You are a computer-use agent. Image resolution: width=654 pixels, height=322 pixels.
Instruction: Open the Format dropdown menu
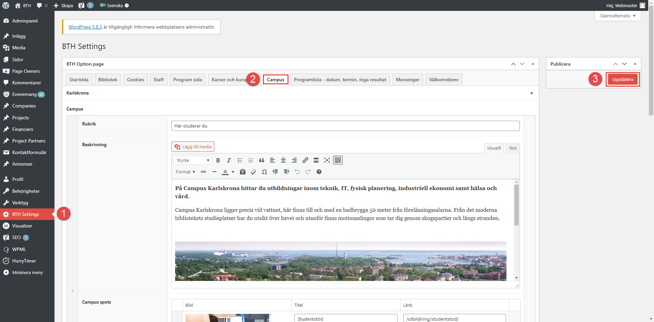coord(185,172)
